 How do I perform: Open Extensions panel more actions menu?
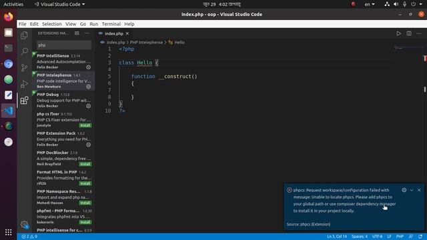tap(87, 33)
